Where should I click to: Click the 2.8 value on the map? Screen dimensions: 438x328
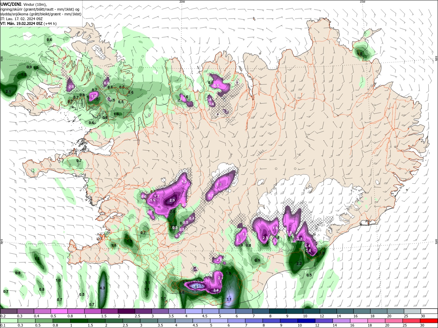coord(308,250)
